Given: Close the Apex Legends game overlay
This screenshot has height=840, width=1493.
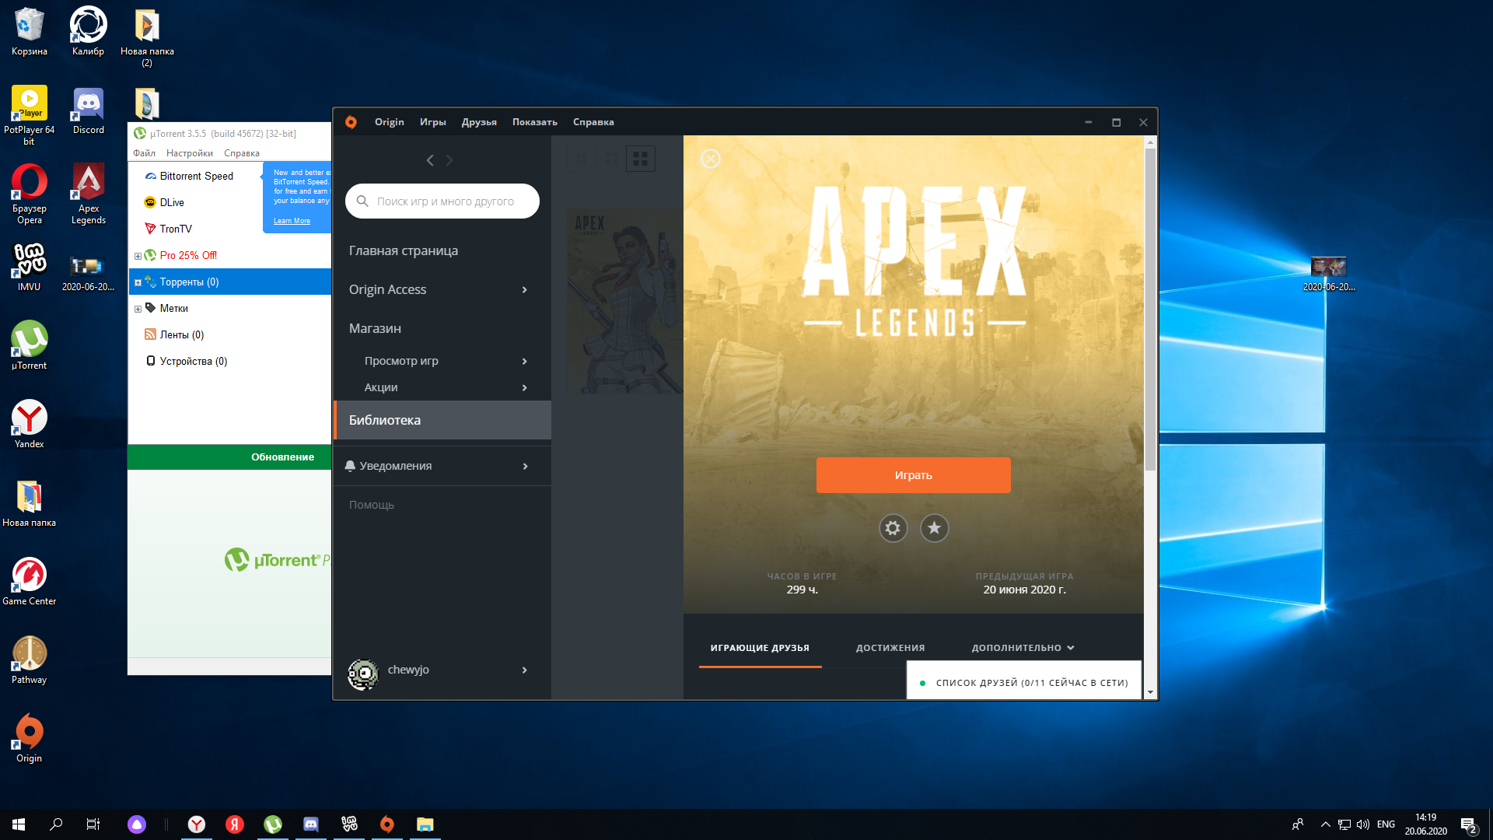Looking at the screenshot, I should pos(711,159).
